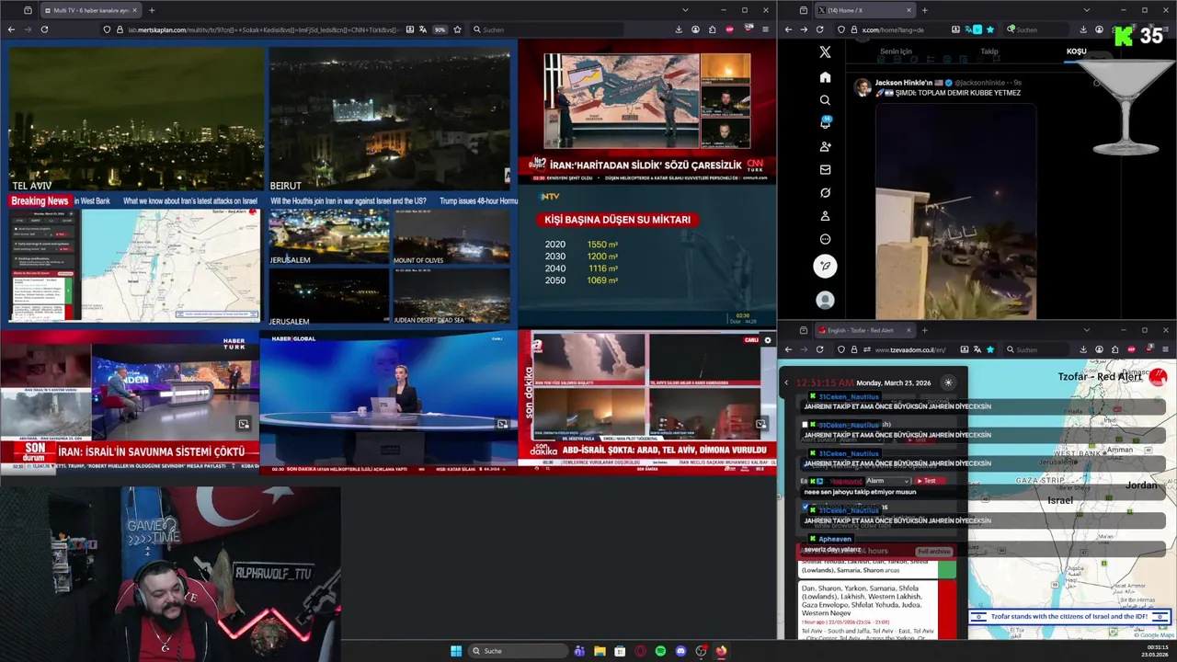1177x662 pixels.
Task: Go back in the X browser window
Action: (x=788, y=29)
